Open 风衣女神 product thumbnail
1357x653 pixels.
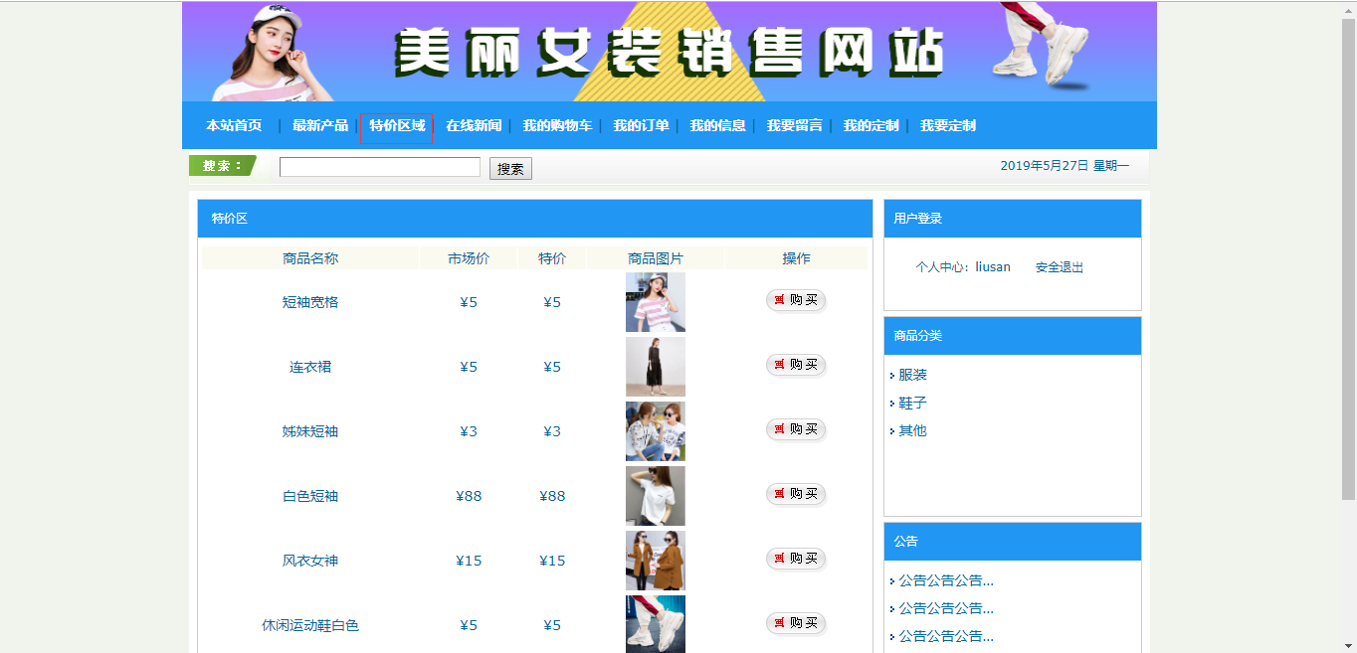pyautogui.click(x=656, y=561)
